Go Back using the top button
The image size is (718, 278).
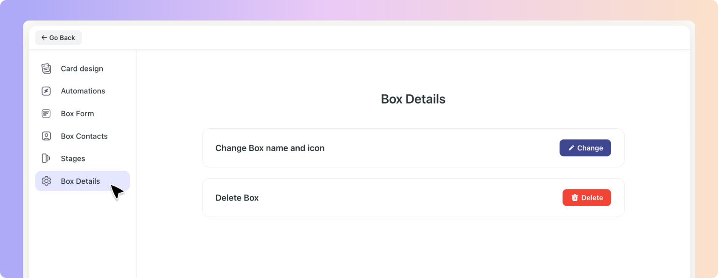[58, 38]
